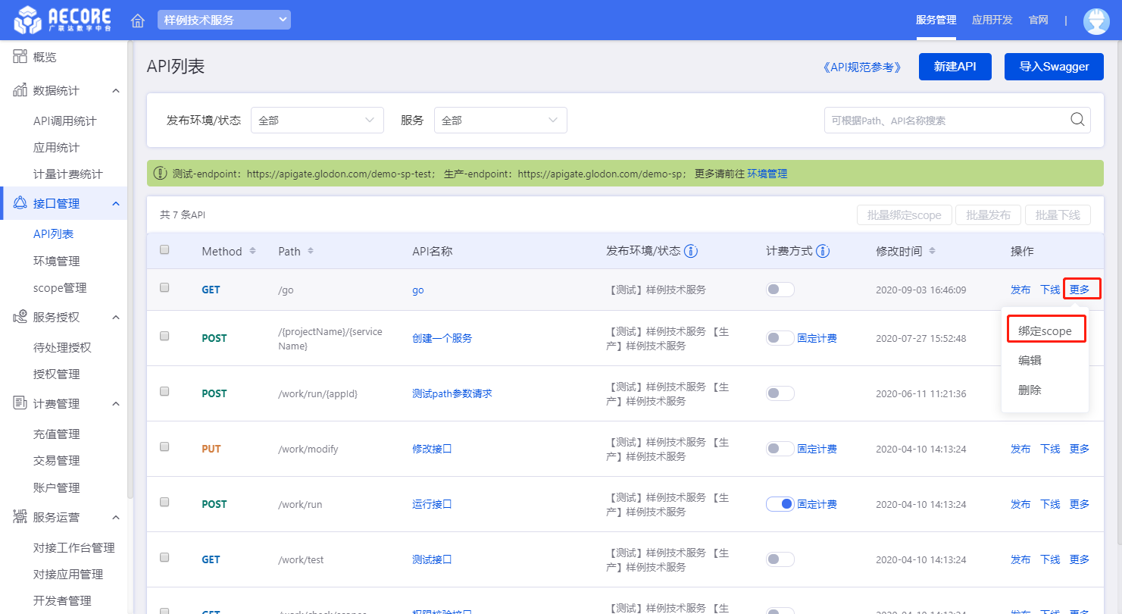The image size is (1122, 614).
Task: Disable billing toggle for 运行接口 row
Action: pos(780,504)
